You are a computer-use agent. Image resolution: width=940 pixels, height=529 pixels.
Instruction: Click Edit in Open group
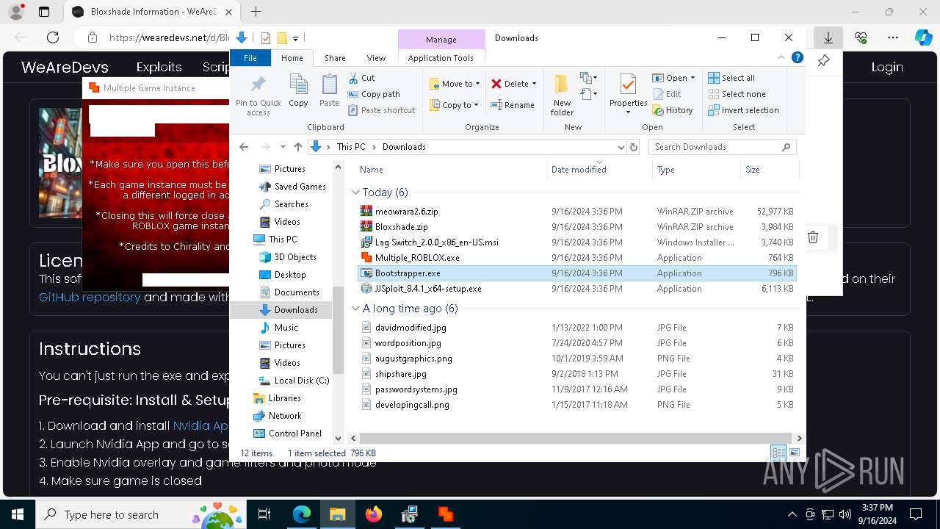(666, 94)
